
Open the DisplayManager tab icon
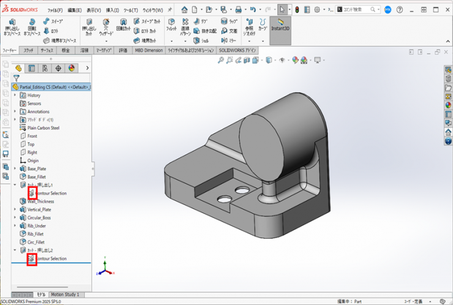click(x=72, y=68)
